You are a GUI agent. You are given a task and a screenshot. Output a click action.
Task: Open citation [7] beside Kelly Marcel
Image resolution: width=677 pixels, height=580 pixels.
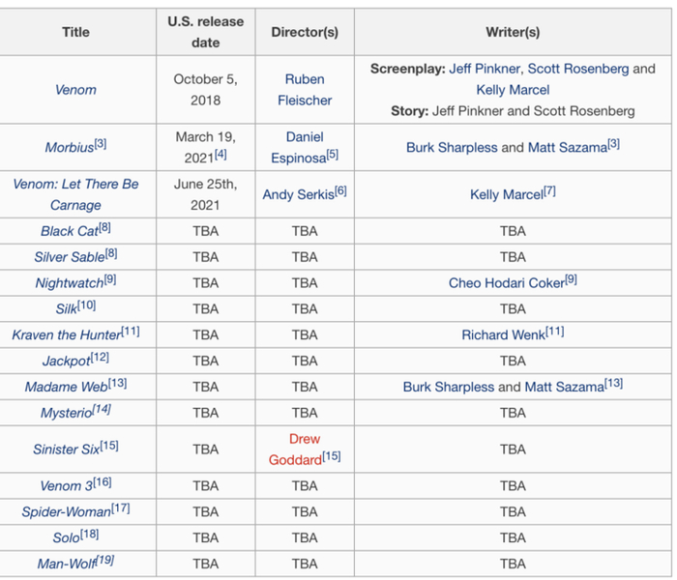[549, 190]
